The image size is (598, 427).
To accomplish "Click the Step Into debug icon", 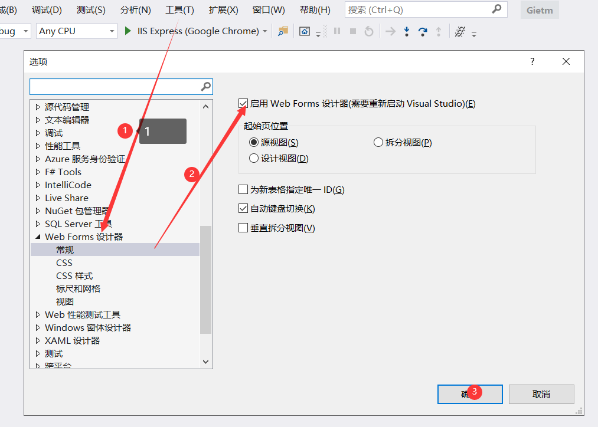I will coord(407,31).
